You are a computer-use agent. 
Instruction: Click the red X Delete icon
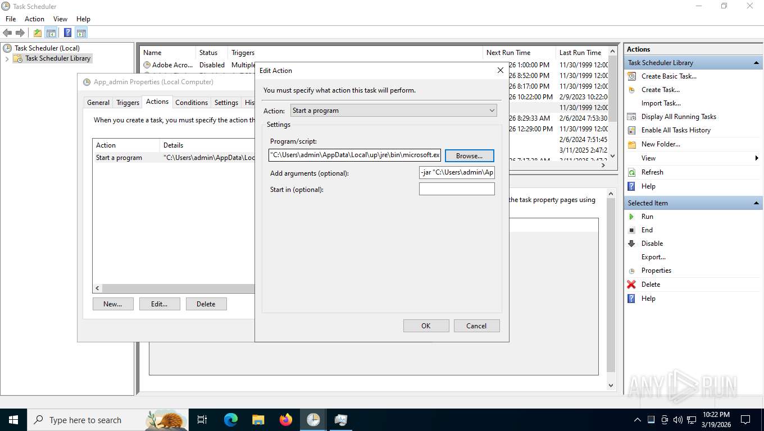coord(632,285)
